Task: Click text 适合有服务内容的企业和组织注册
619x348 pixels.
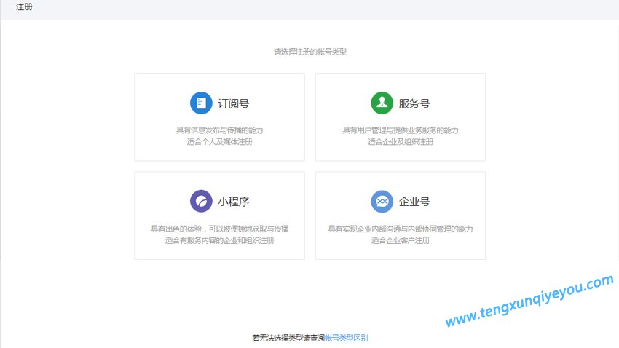Action: click(219, 240)
